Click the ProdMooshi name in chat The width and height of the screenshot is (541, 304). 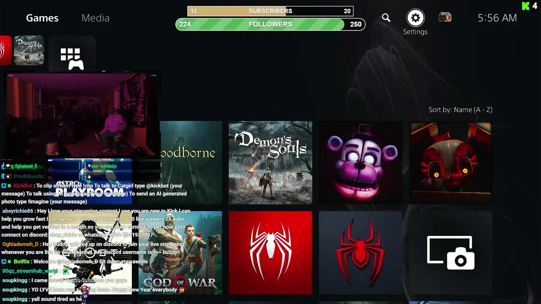tap(28, 176)
